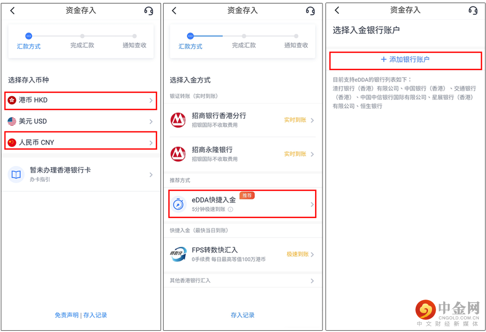The width and height of the screenshot is (486, 332).
Task: Click the 中金网 logo
Action: click(x=447, y=313)
